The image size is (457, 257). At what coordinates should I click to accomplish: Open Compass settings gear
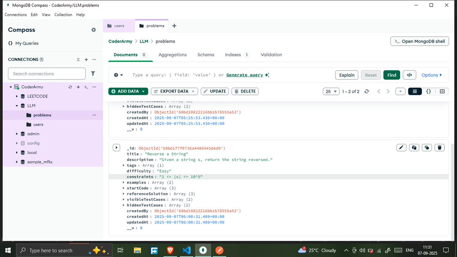click(x=94, y=30)
